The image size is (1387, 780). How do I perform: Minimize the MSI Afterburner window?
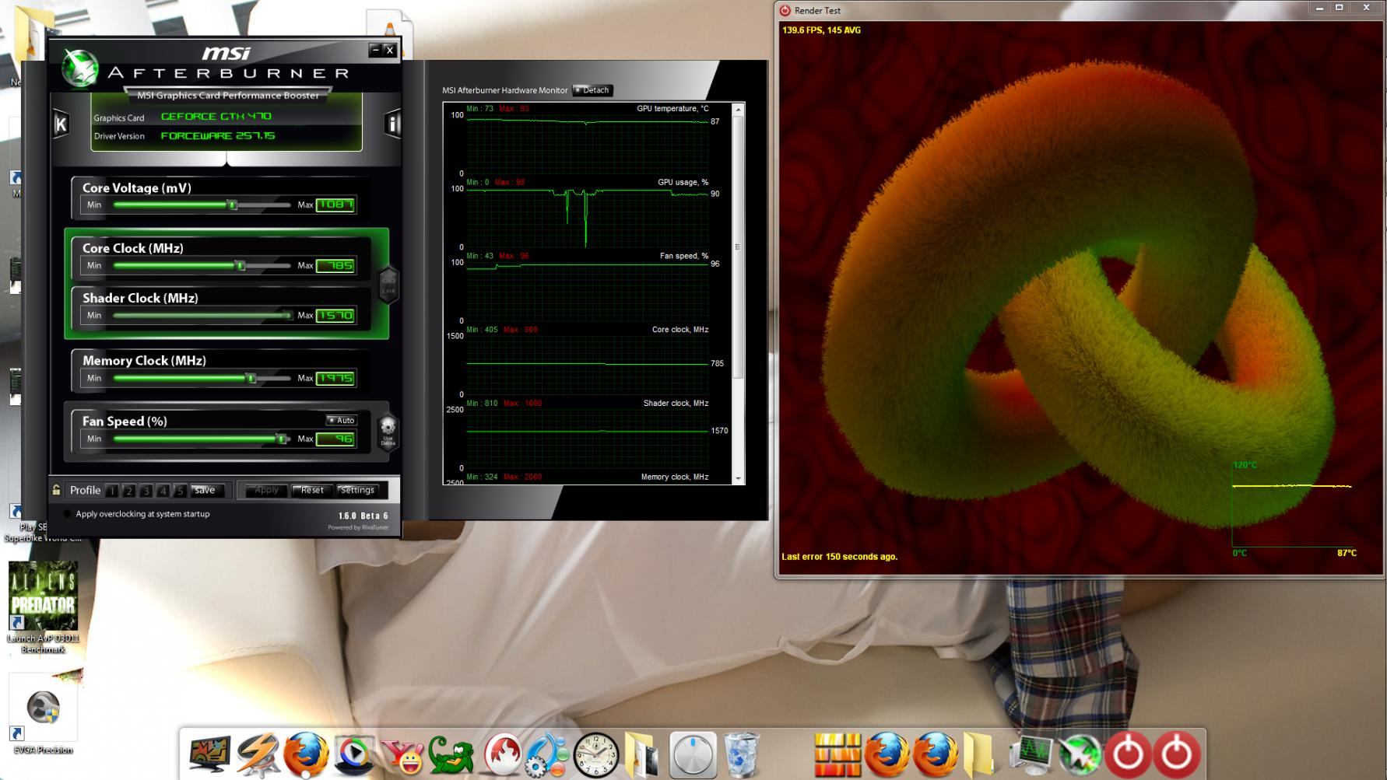point(375,50)
